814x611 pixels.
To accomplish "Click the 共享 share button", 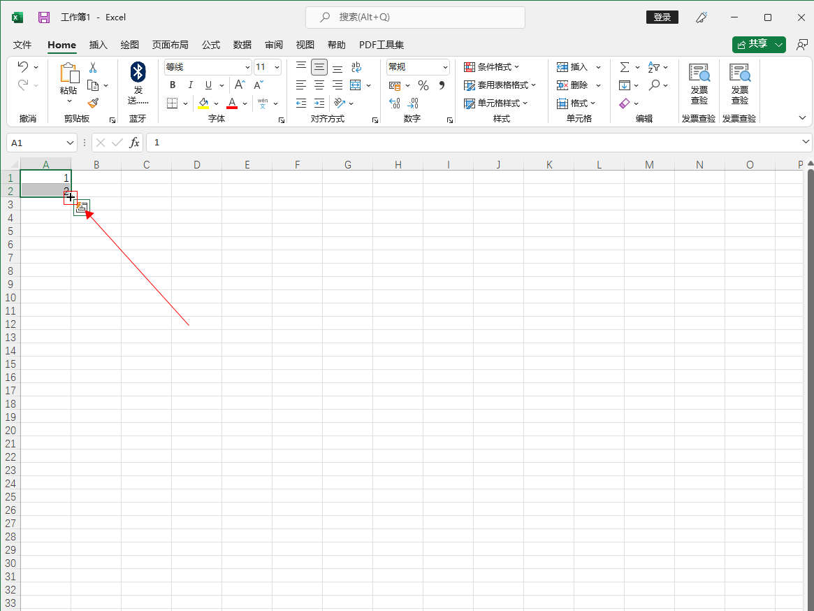I will click(753, 44).
